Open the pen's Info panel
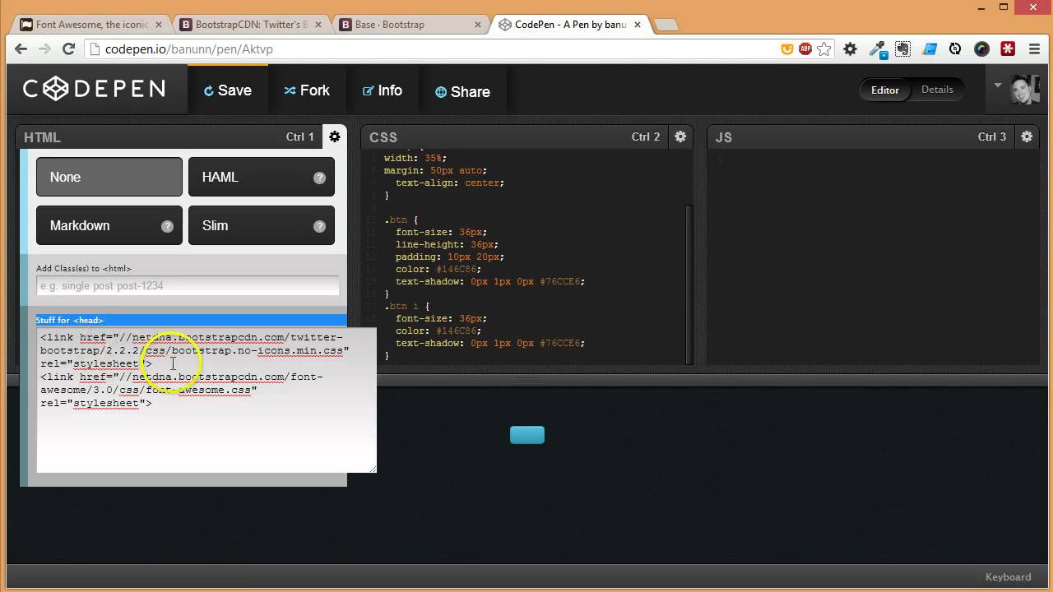1053x592 pixels. click(x=383, y=90)
